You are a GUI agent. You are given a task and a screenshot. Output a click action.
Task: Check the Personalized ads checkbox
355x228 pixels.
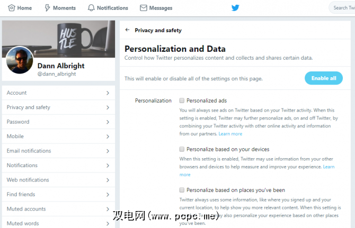click(182, 101)
